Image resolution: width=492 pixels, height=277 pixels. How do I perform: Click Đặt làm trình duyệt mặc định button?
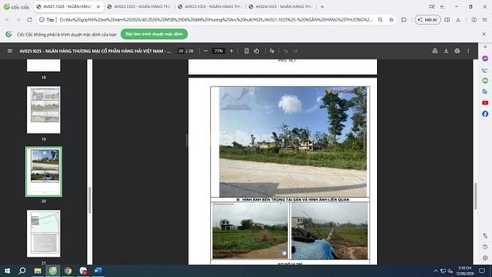pos(154,34)
